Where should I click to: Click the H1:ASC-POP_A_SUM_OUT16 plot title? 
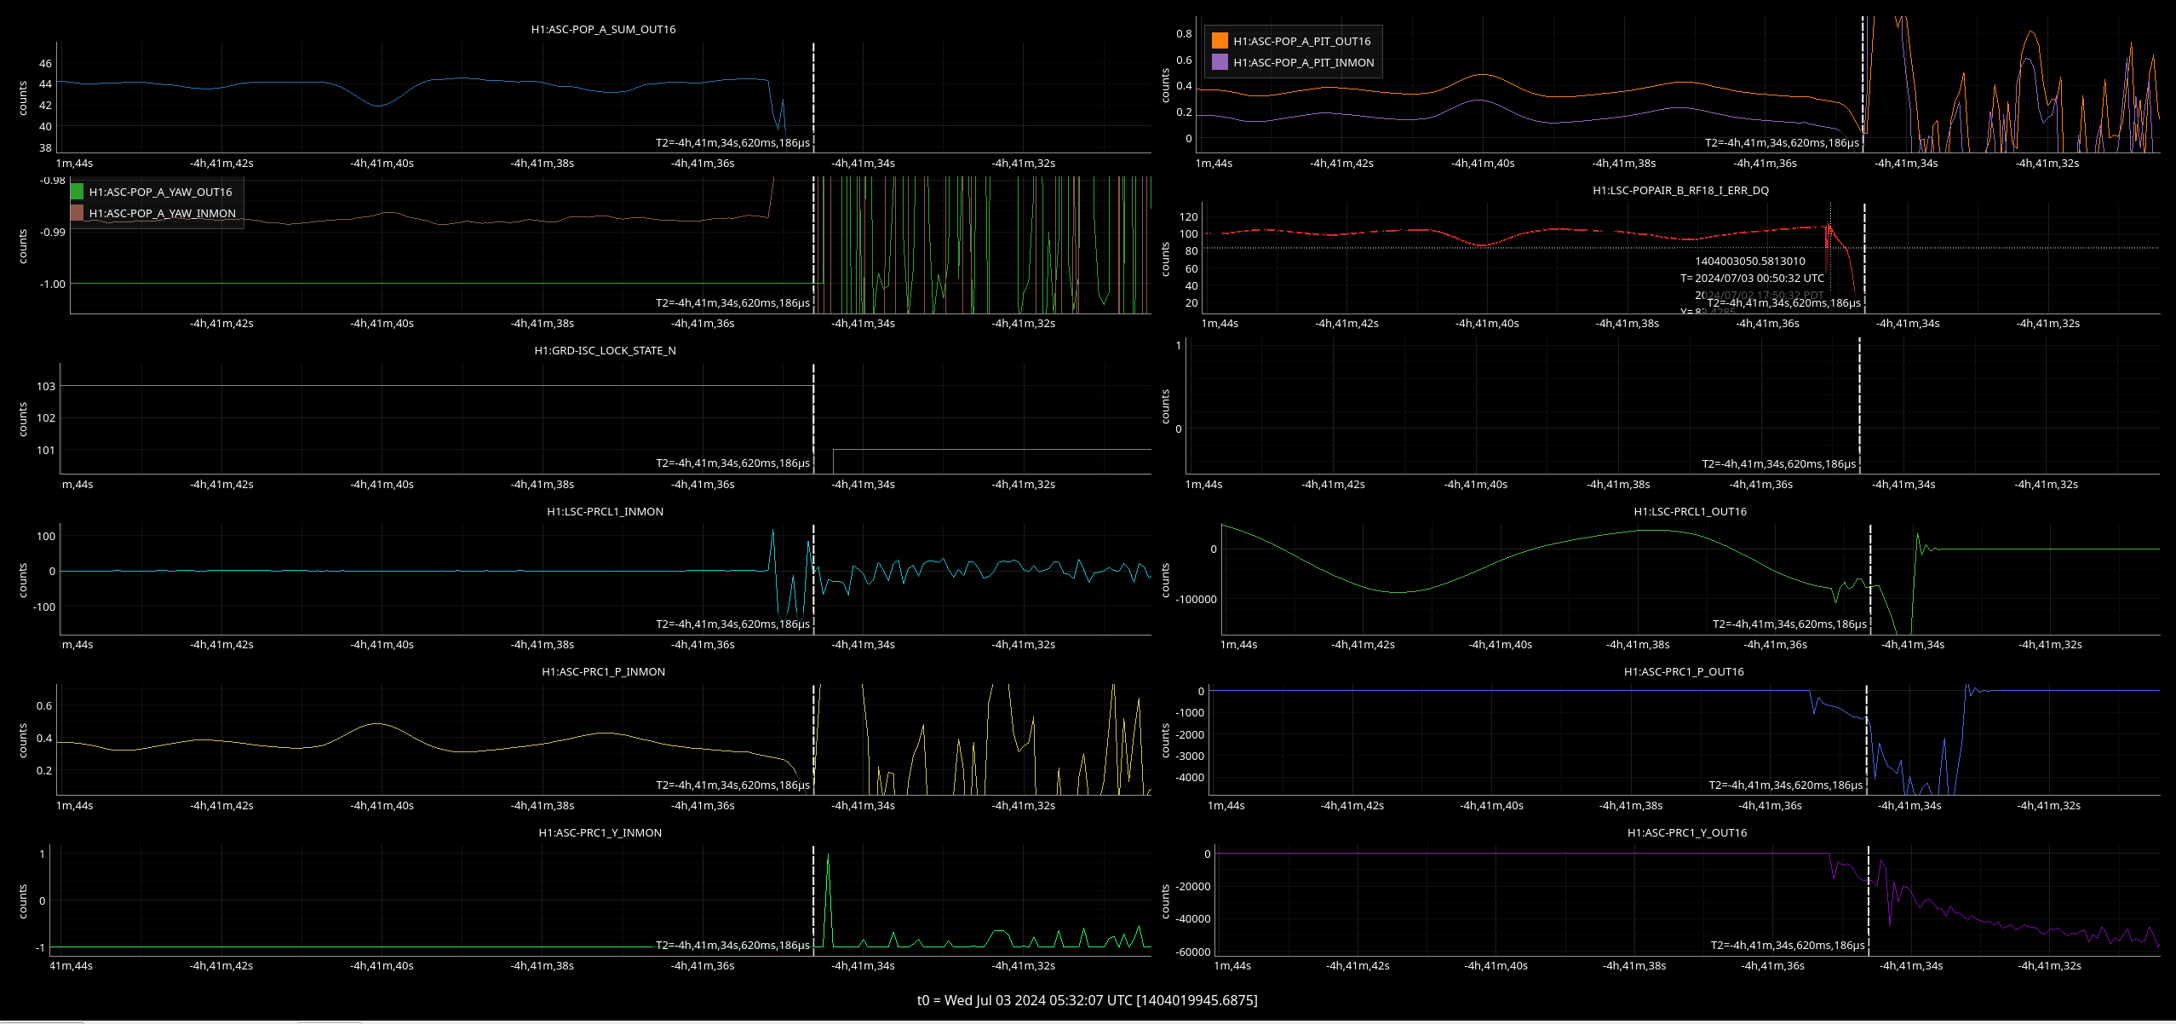point(603,29)
